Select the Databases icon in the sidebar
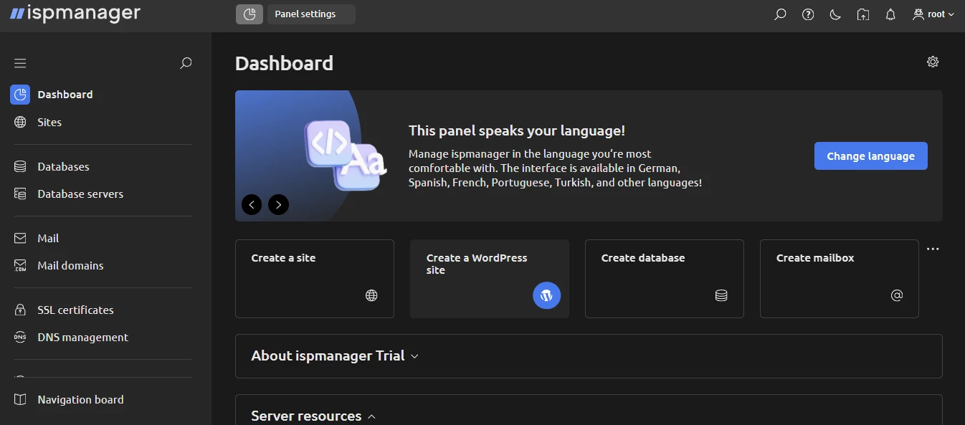The width and height of the screenshot is (965, 425). 19,166
